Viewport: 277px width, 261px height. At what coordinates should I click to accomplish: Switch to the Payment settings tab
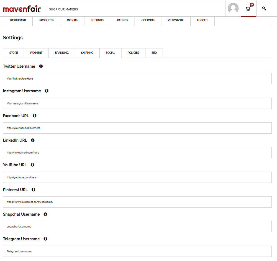point(36,53)
